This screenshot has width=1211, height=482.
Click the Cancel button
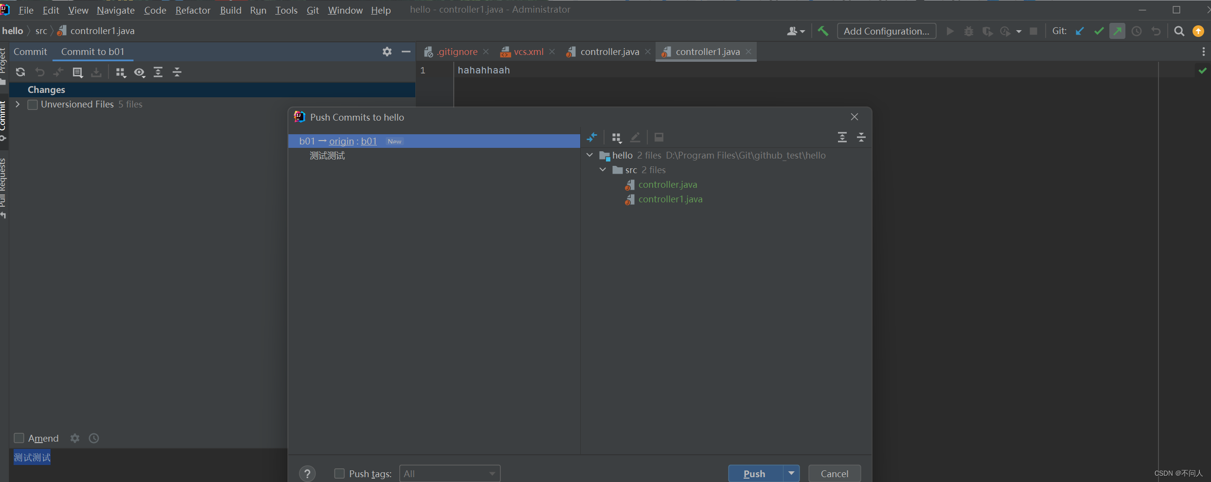coord(835,474)
